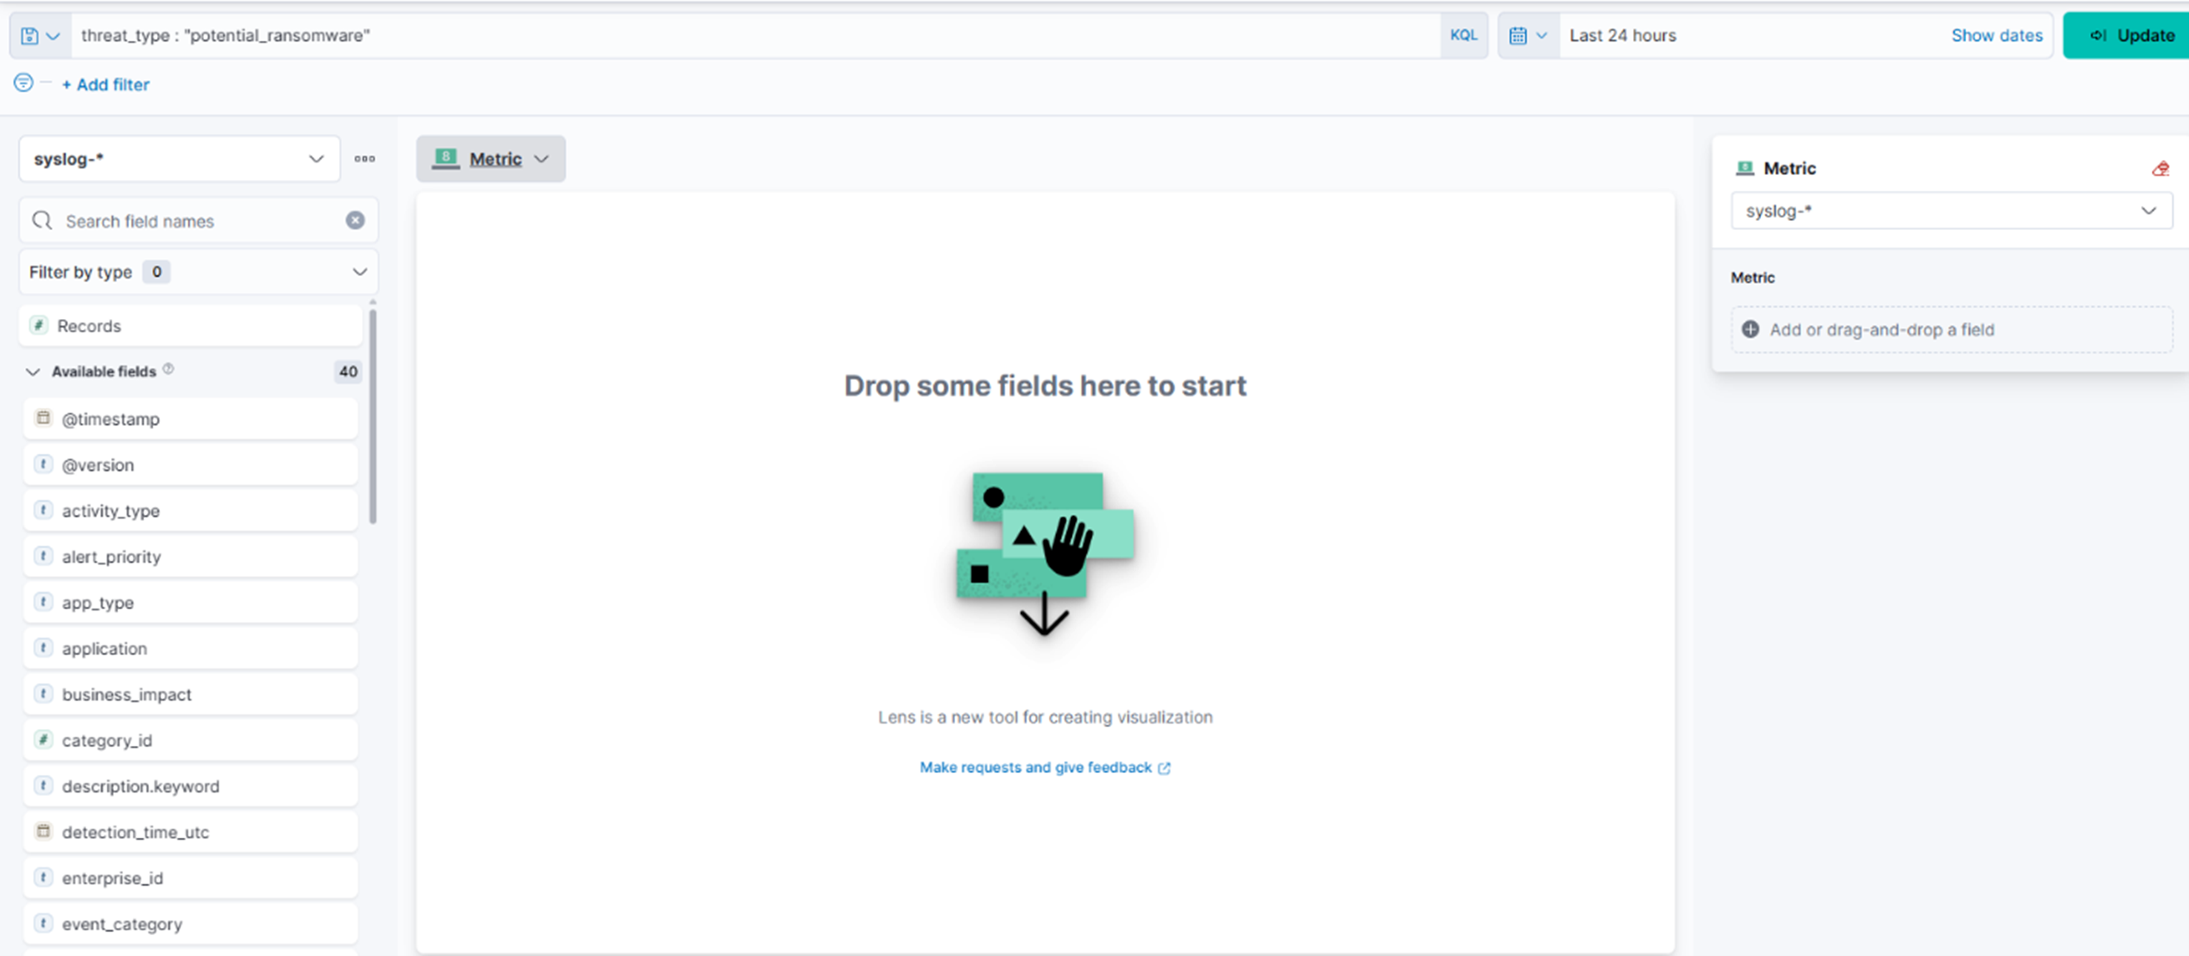Open the layer syslog-* index dropdown
This screenshot has width=2189, height=956.
[1951, 211]
